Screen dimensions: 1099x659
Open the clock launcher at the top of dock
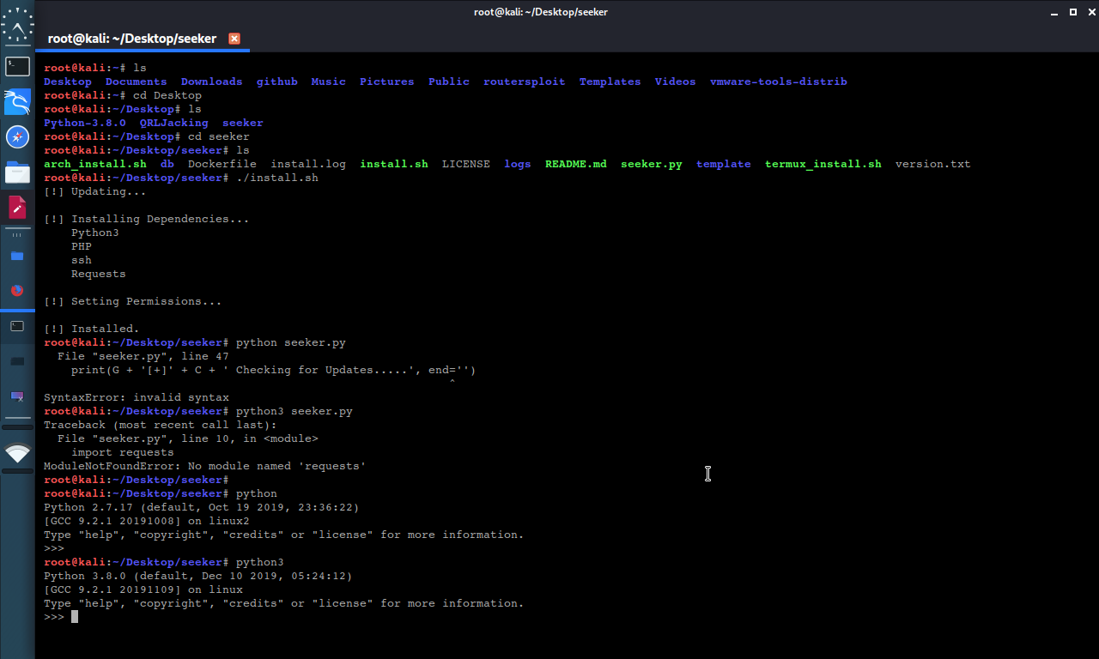[17, 25]
